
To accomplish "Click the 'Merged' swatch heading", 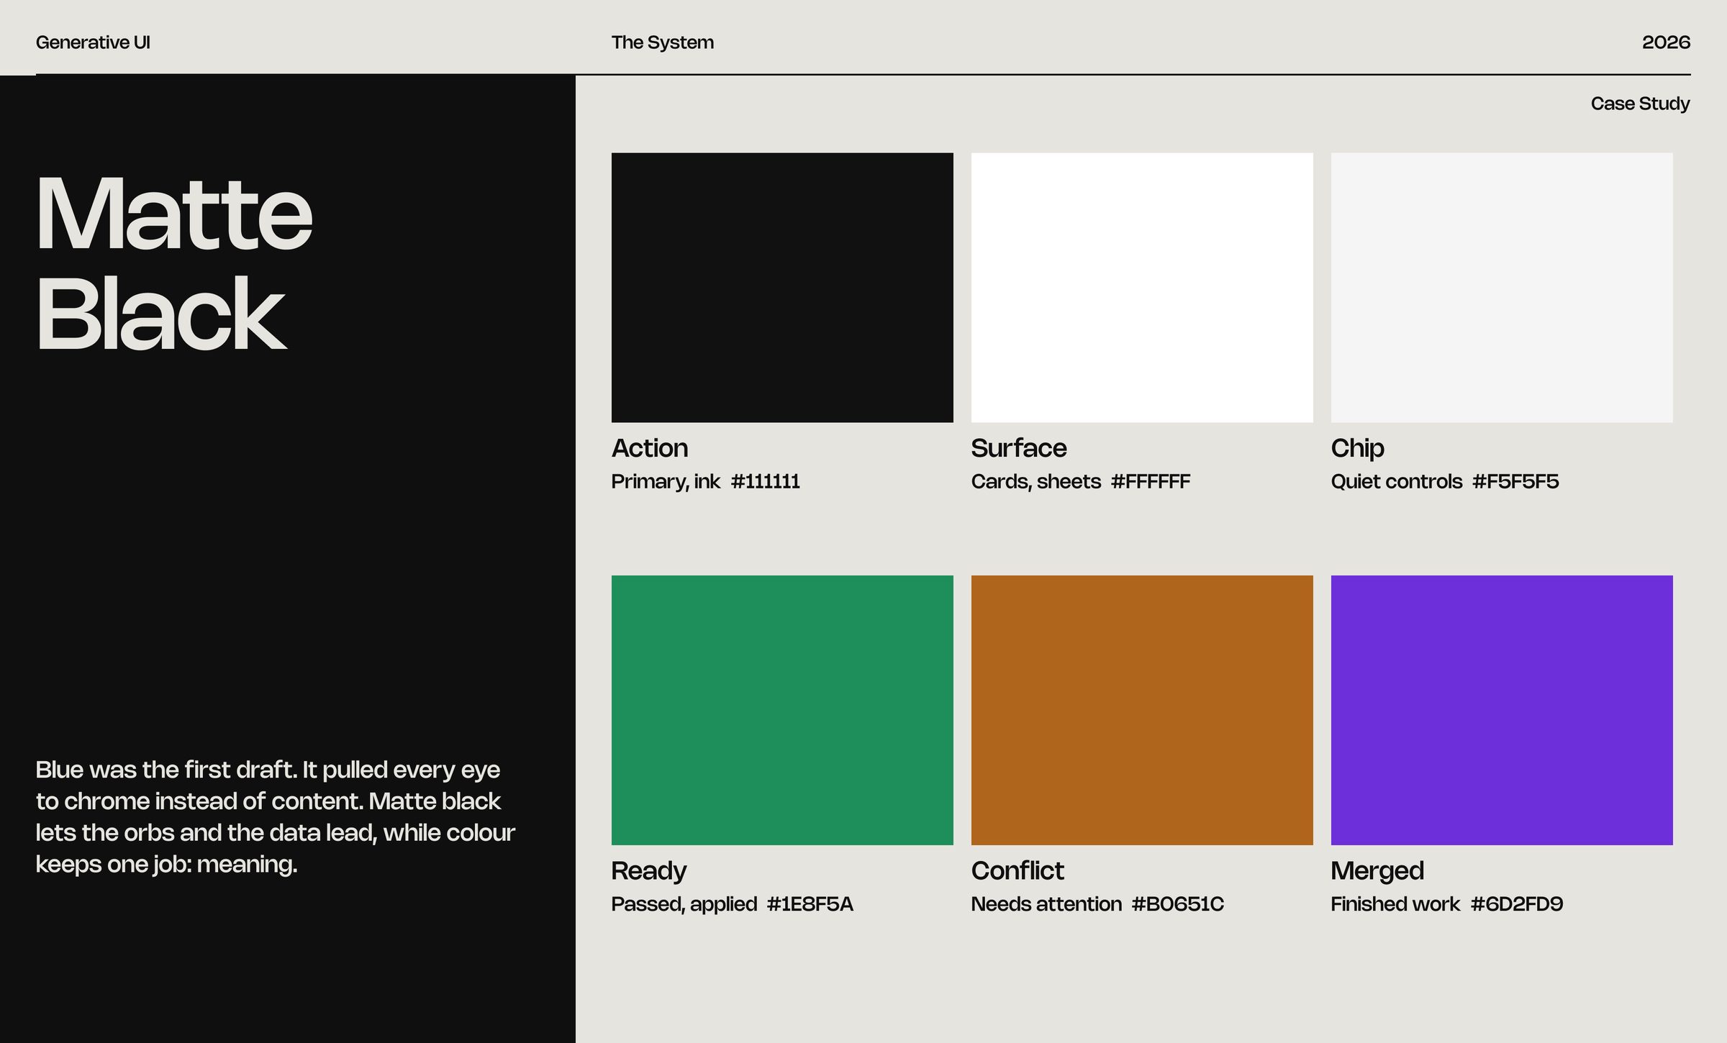I will point(1377,872).
